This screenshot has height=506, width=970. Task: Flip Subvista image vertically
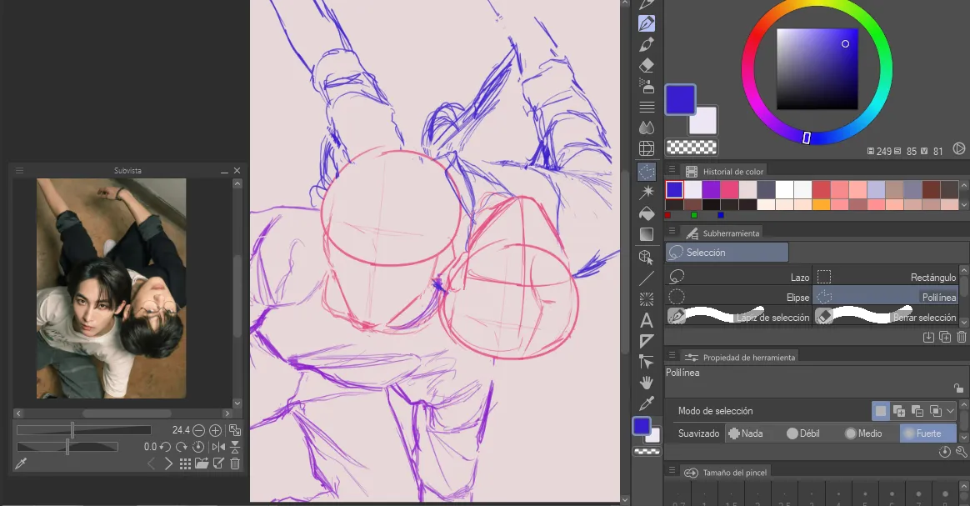coord(235,447)
